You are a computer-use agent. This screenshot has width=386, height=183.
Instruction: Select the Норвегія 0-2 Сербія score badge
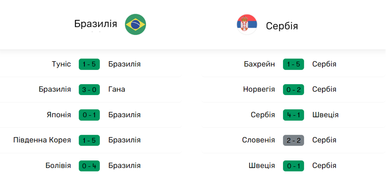tap(293, 89)
